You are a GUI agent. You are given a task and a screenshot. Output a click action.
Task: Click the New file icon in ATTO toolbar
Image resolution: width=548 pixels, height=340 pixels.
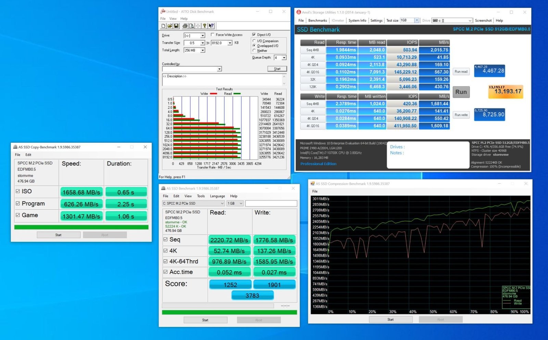click(163, 26)
